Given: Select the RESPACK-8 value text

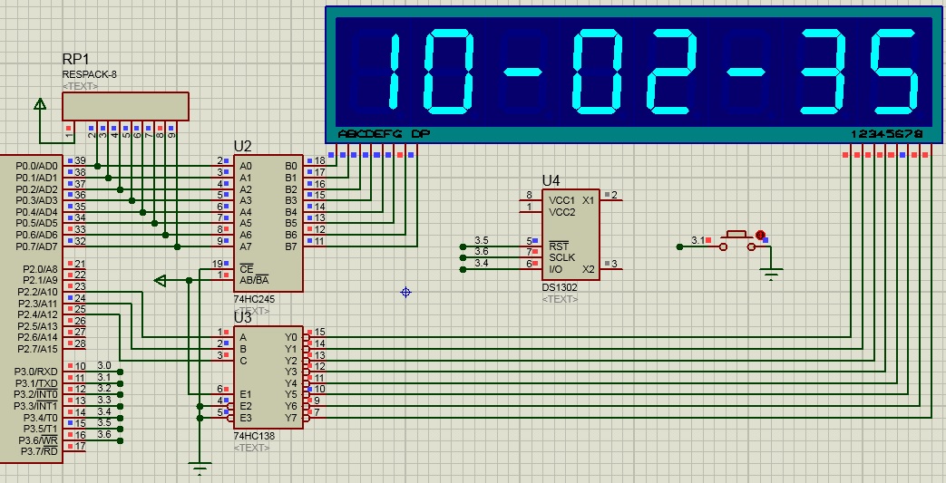Looking at the screenshot, I should pos(89,74).
